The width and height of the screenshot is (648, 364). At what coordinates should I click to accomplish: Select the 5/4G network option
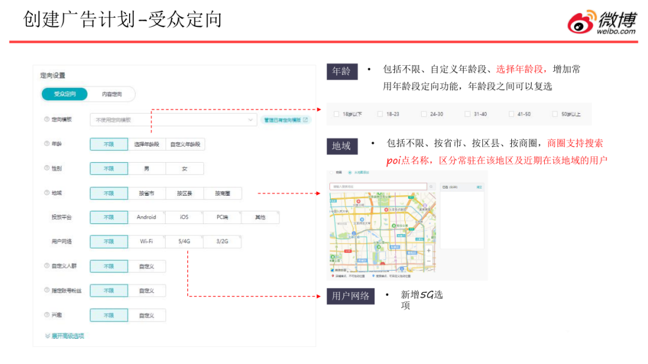pyautogui.click(x=184, y=241)
